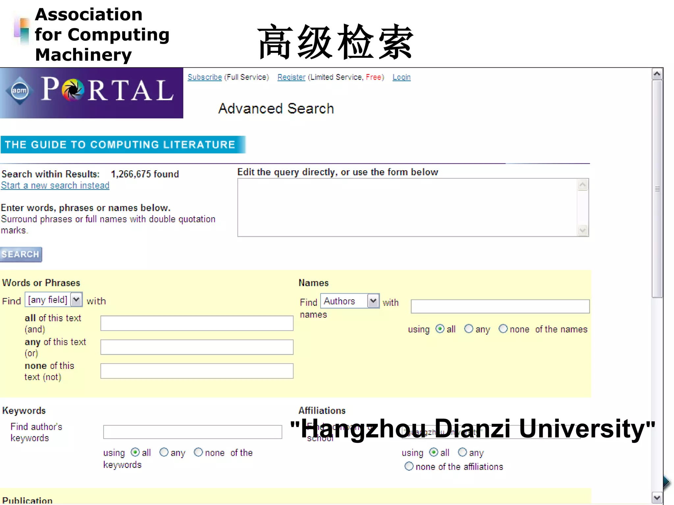674x505 pixels.
Task: Click the colorful aperture icon in PORTAL
Action: (73, 90)
